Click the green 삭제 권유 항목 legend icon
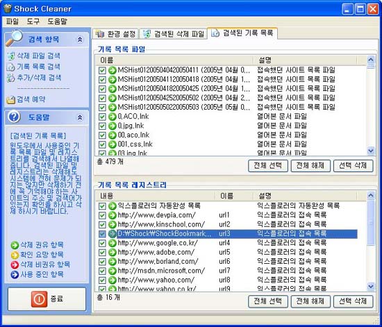Screen dimensions: 382x327 point(15,245)
